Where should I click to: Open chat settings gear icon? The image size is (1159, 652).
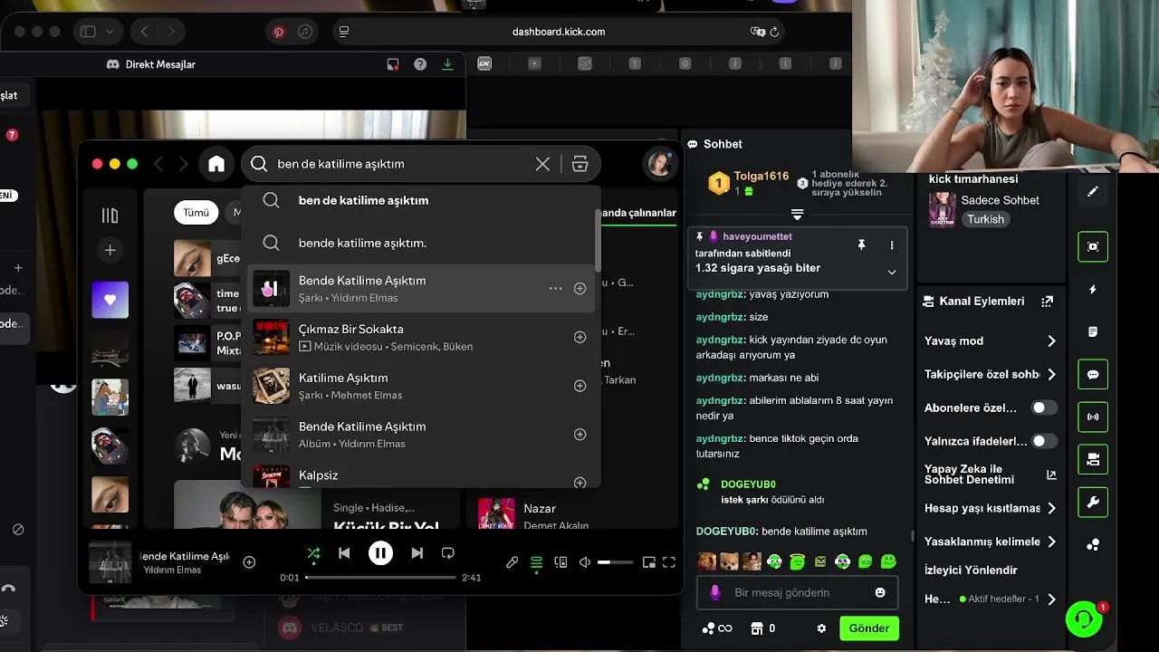pyautogui.click(x=821, y=628)
